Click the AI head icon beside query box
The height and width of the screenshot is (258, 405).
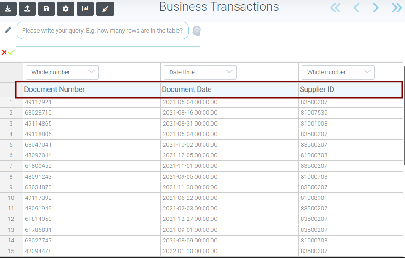197,31
